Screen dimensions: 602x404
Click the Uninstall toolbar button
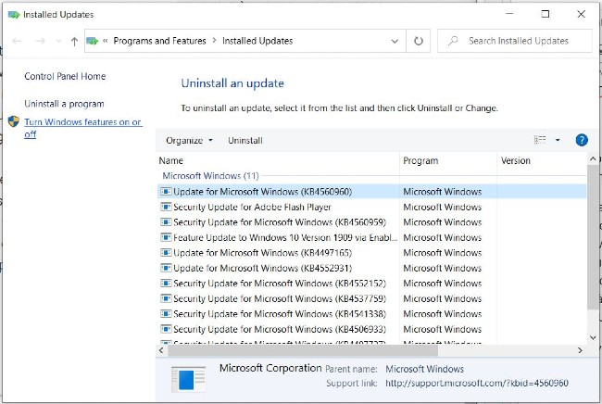[245, 141]
